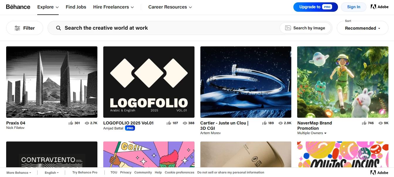
Task: Open the Privacy footer link
Action: point(126,172)
